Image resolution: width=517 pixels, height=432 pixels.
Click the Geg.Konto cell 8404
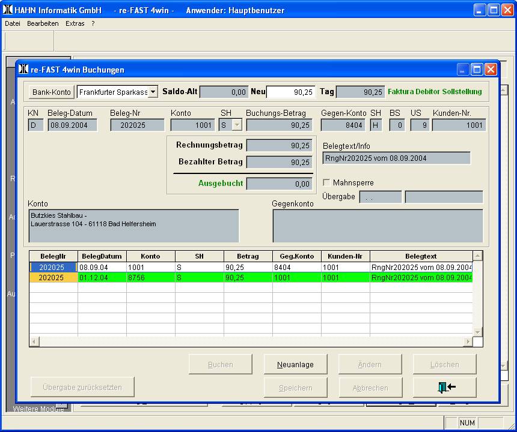coord(297,267)
